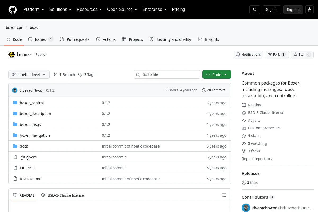Image resolution: width=318 pixels, height=212 pixels.
Task: Expand the Resources menu
Action: (89, 10)
